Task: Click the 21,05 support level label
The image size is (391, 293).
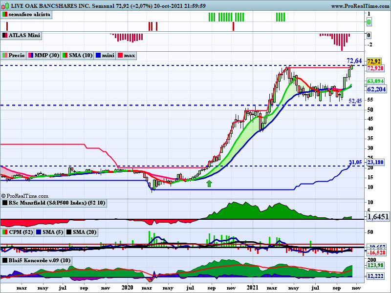Action: pyautogui.click(x=355, y=162)
